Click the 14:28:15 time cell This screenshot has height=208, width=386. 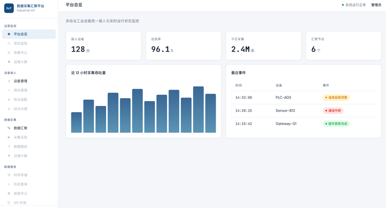[x=244, y=111]
